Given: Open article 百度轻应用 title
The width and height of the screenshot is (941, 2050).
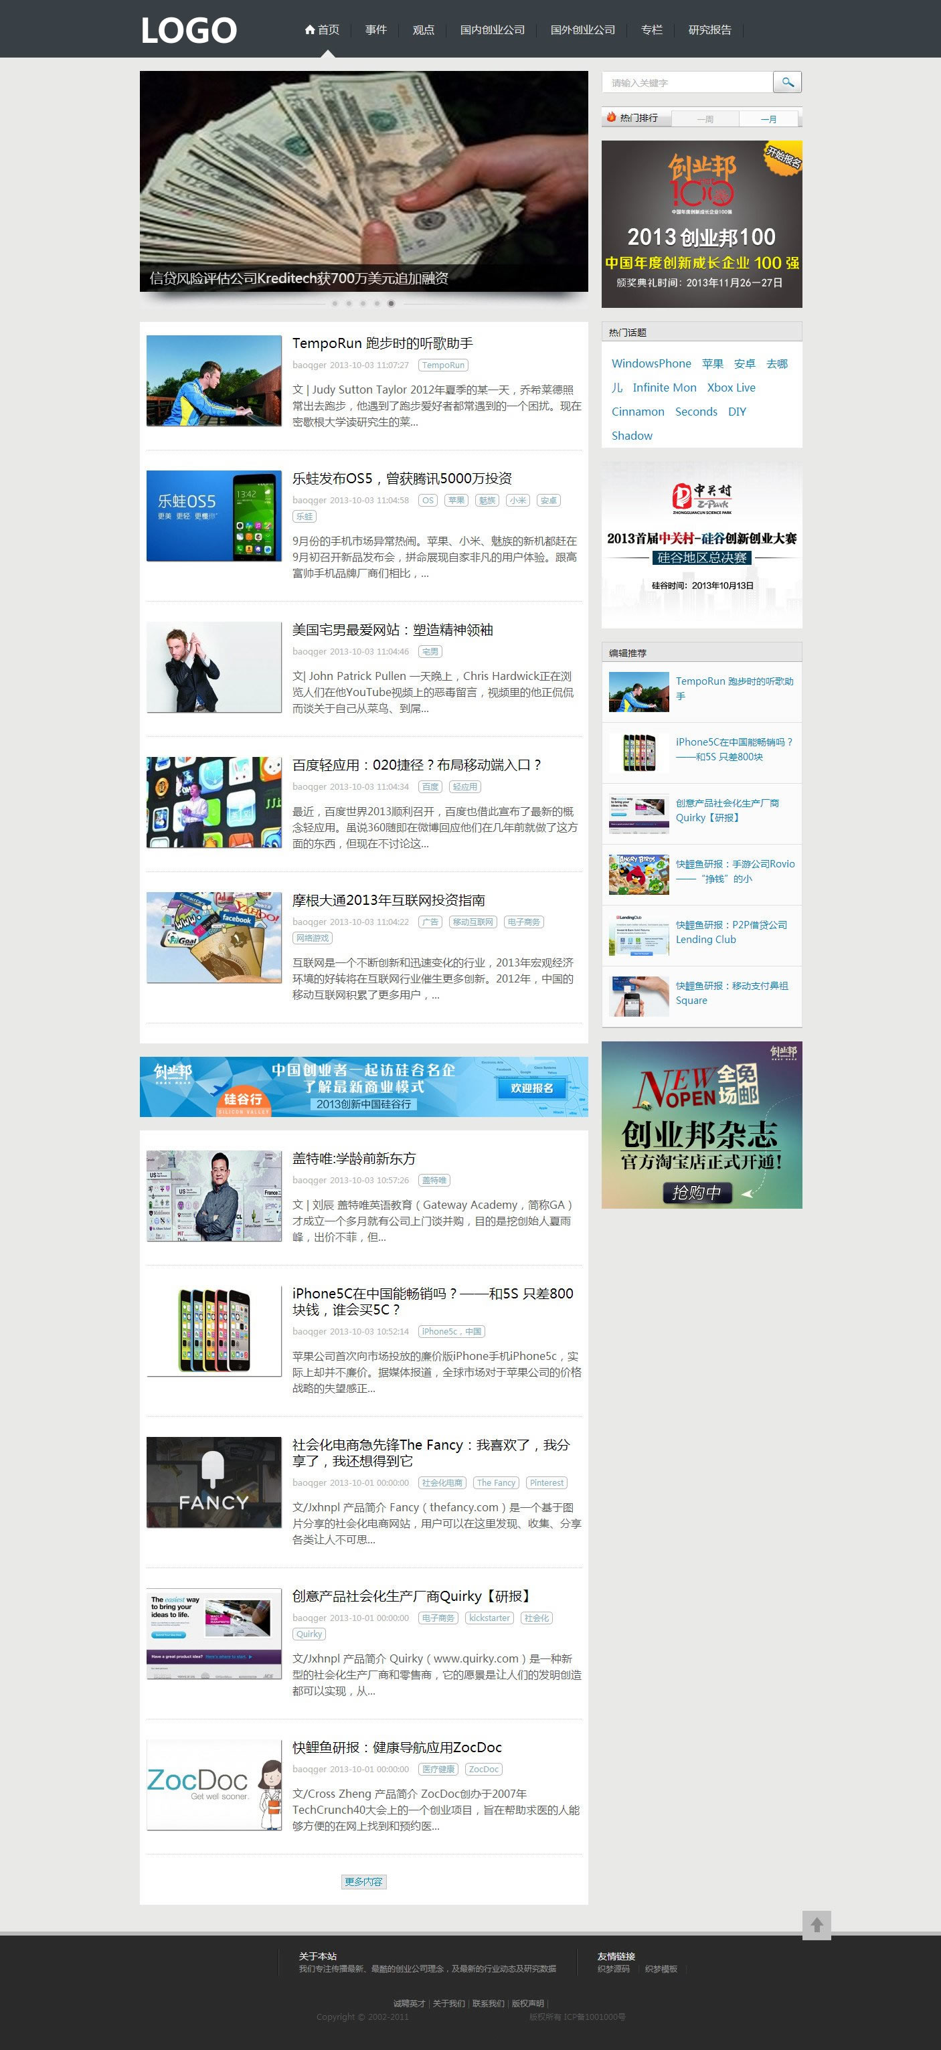Looking at the screenshot, I should click(x=417, y=765).
